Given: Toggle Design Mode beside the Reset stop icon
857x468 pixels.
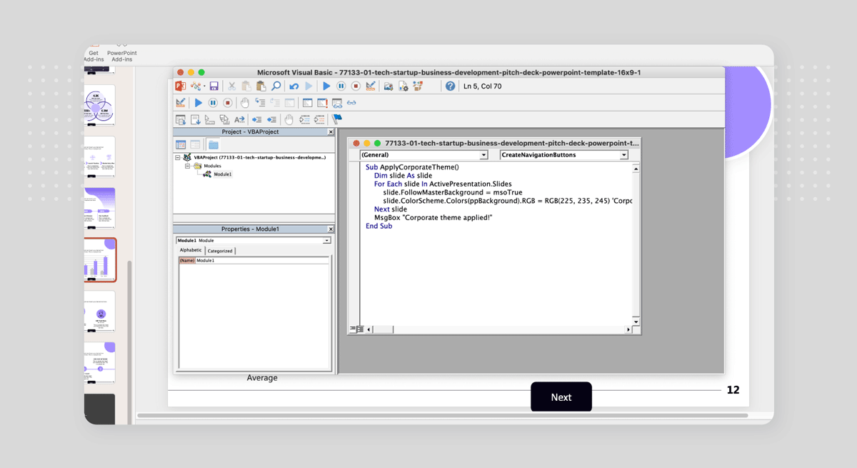Looking at the screenshot, I should click(x=370, y=86).
